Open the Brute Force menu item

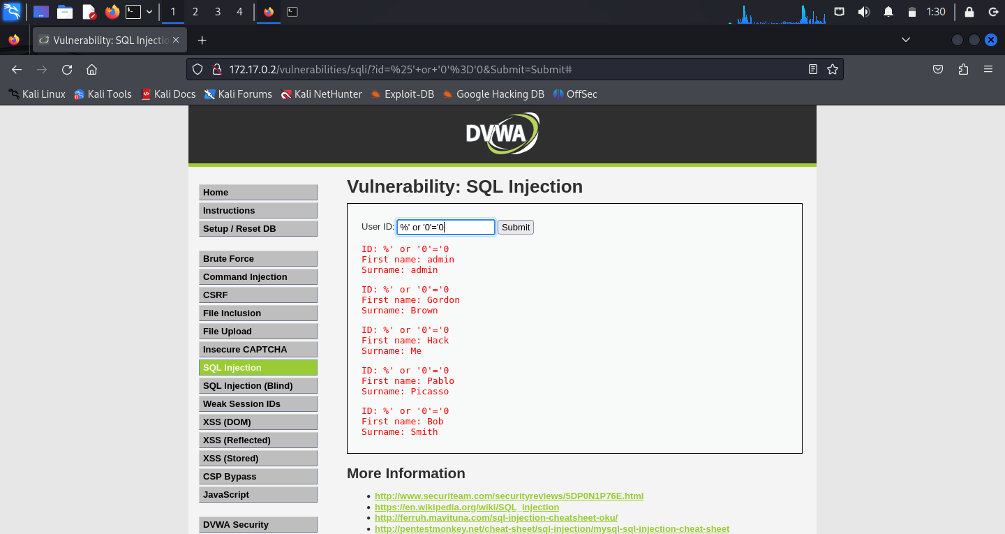258,258
